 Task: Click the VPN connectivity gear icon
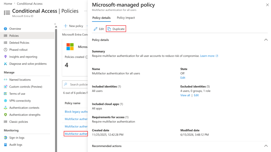(6, 101)
